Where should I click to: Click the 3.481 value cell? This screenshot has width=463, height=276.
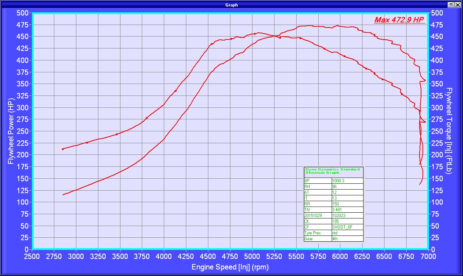tap(347, 210)
